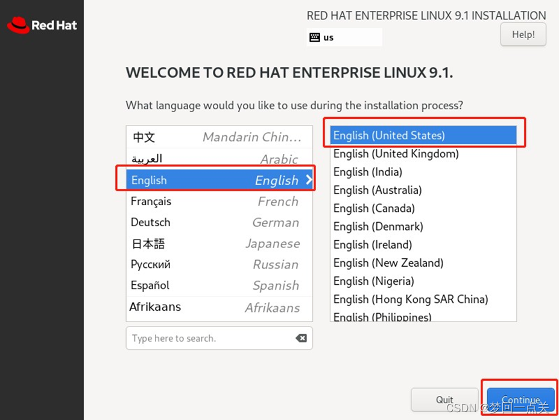
Task: Select English (United Kingdom) locale
Action: [423, 153]
